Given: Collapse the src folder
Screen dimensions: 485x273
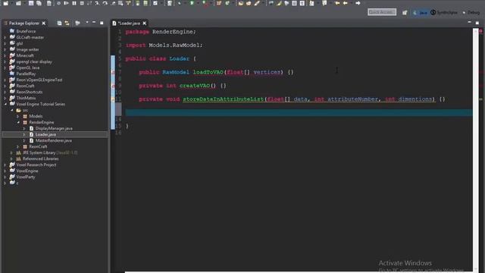Looking at the screenshot, I should tap(12, 110).
